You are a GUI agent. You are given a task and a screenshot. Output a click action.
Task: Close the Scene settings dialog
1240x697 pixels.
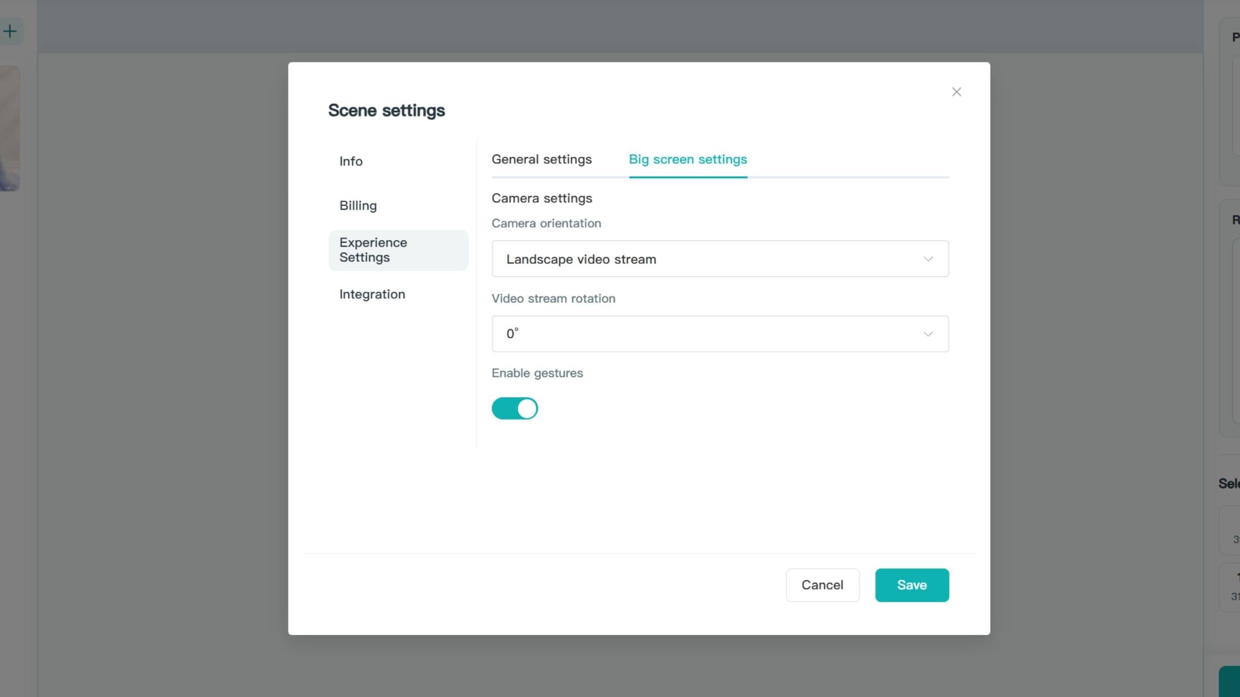tap(956, 92)
